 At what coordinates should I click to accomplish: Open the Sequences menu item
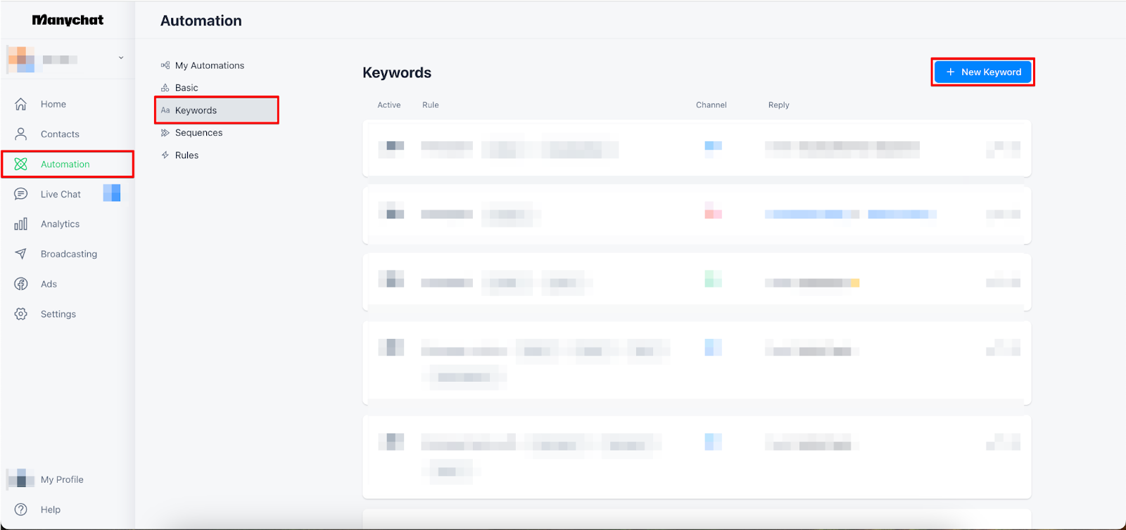click(198, 133)
